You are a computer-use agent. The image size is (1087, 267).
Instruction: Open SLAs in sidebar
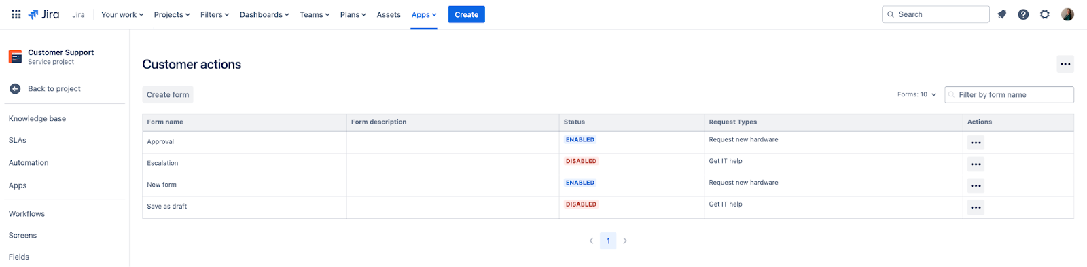point(18,140)
